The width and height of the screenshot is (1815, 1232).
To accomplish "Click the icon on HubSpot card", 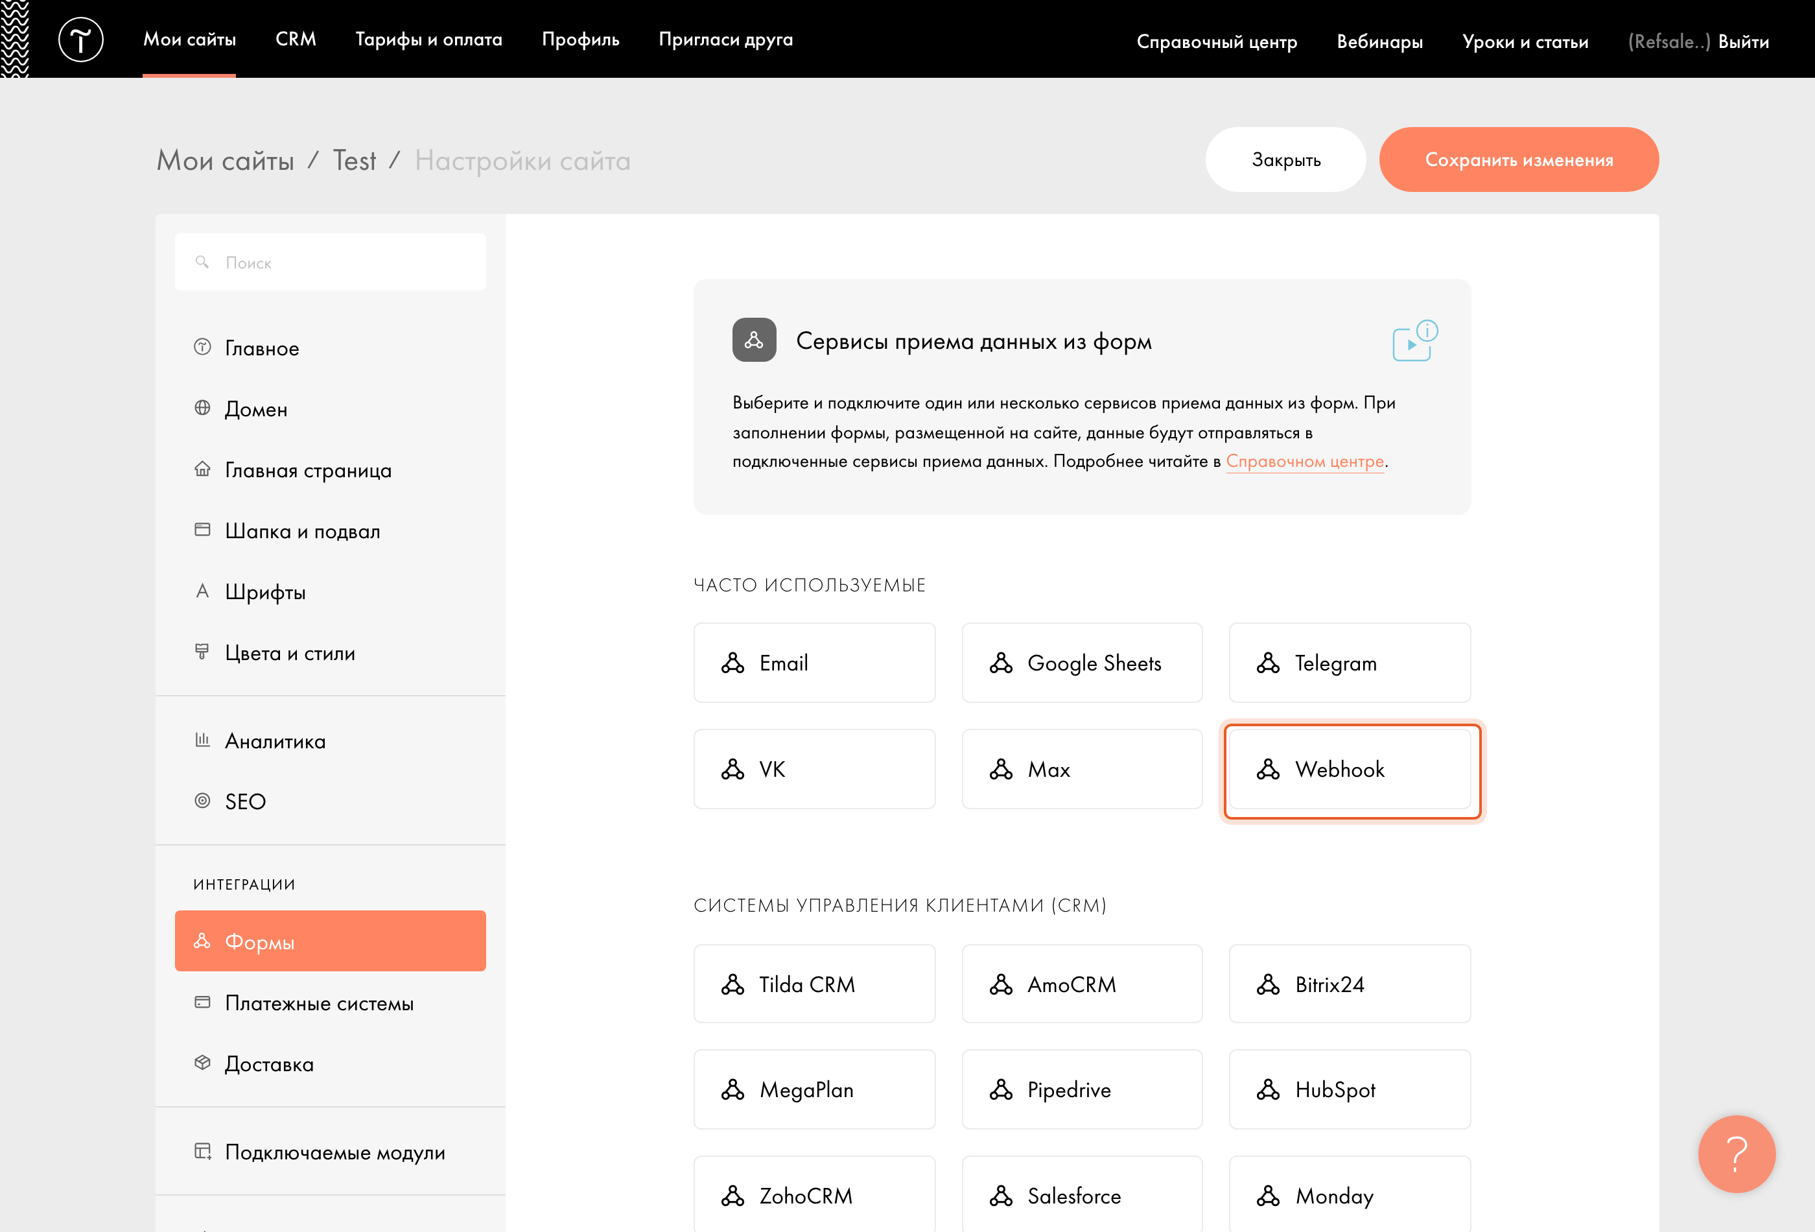I will coord(1267,1090).
